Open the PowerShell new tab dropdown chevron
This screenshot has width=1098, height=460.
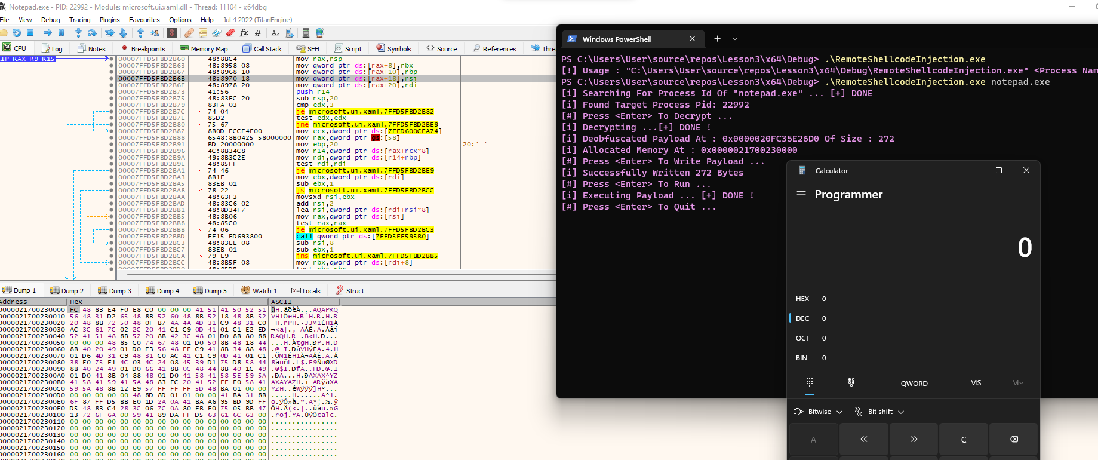pyautogui.click(x=735, y=39)
